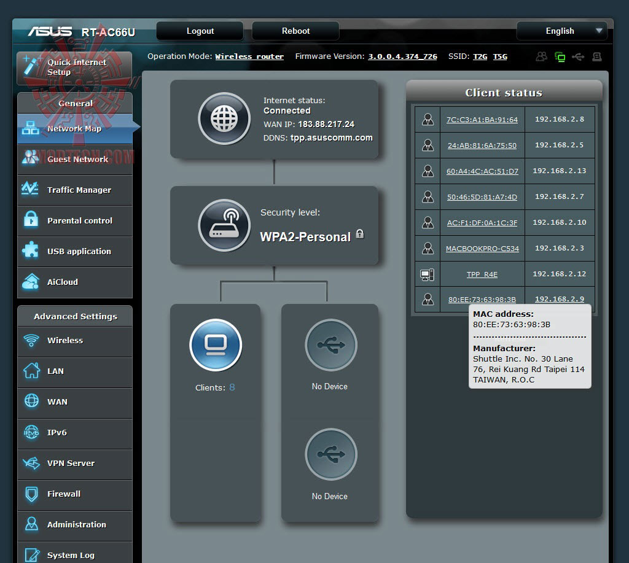
Task: Click the USB status icon in header
Action: pyautogui.click(x=578, y=56)
